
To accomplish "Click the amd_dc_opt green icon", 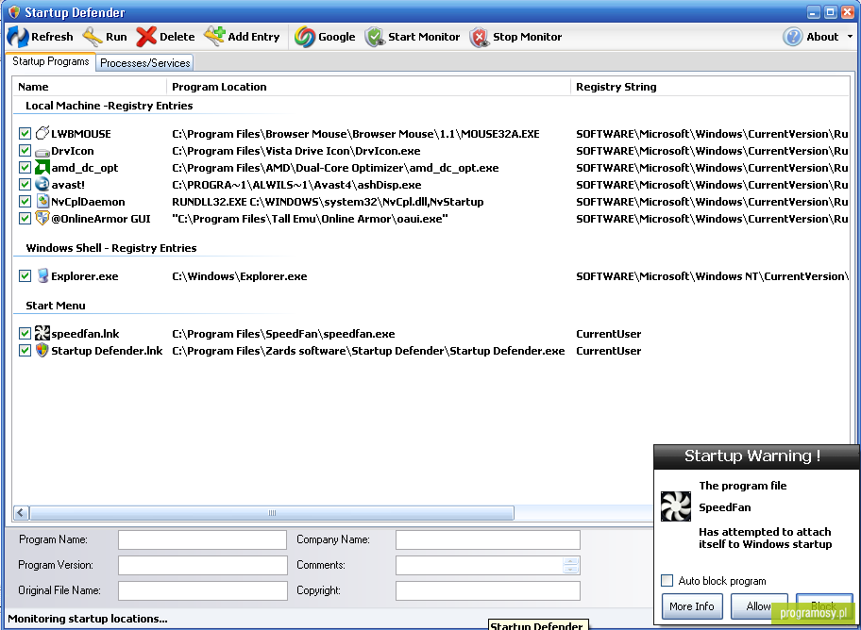I will click(x=42, y=167).
